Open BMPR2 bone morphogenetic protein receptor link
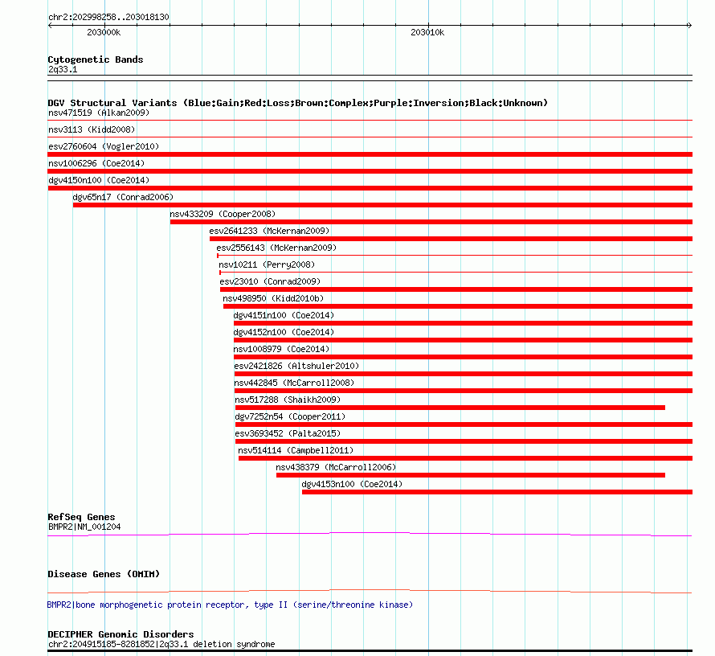The image size is (715, 656). (x=231, y=605)
